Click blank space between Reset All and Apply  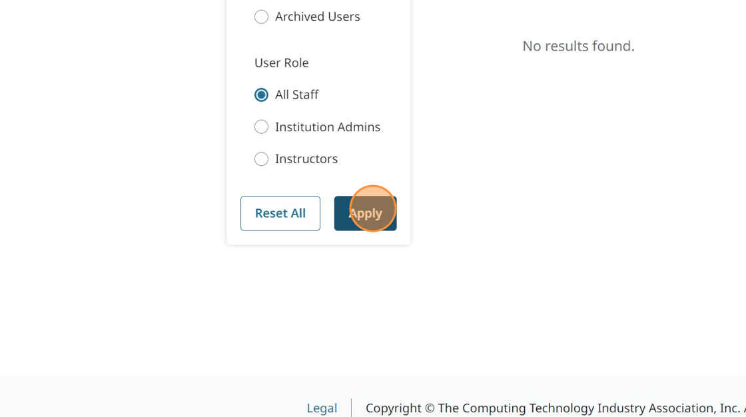point(327,213)
